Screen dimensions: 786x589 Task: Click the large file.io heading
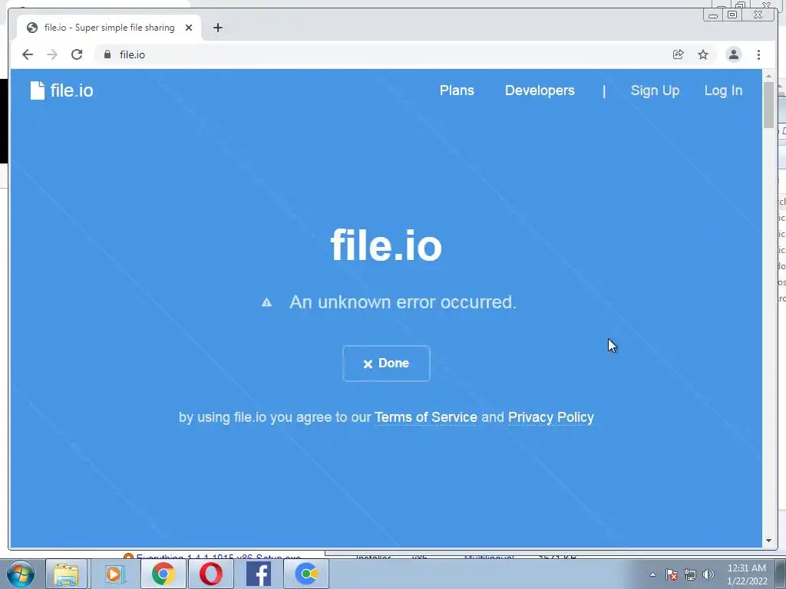(x=386, y=245)
